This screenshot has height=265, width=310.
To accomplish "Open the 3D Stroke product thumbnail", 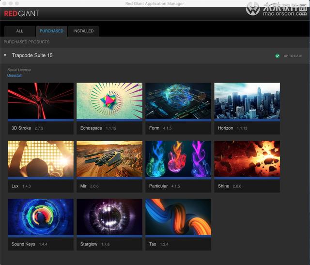I will tap(41, 101).
